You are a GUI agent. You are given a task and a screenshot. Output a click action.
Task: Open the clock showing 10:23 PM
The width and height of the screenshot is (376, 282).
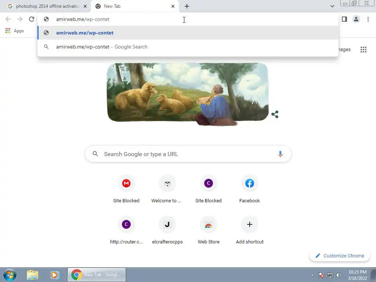(x=357, y=275)
